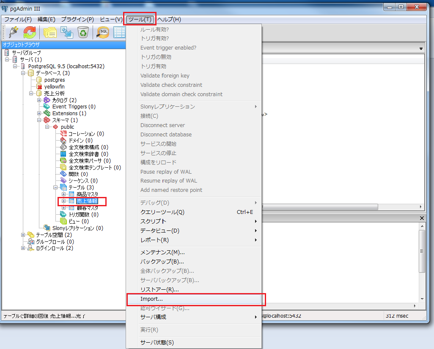The image size is (434, 349).
Task: Select the Slonyレプリケーション (0) tree node
Action: [78, 228]
